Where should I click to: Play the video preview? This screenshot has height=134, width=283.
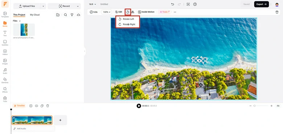click(139, 106)
